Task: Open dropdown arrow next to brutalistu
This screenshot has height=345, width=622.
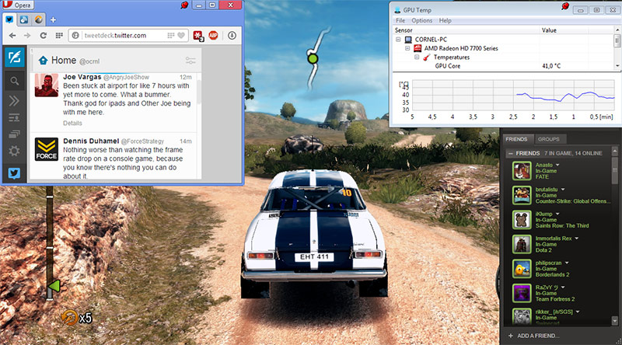Action: click(x=562, y=190)
